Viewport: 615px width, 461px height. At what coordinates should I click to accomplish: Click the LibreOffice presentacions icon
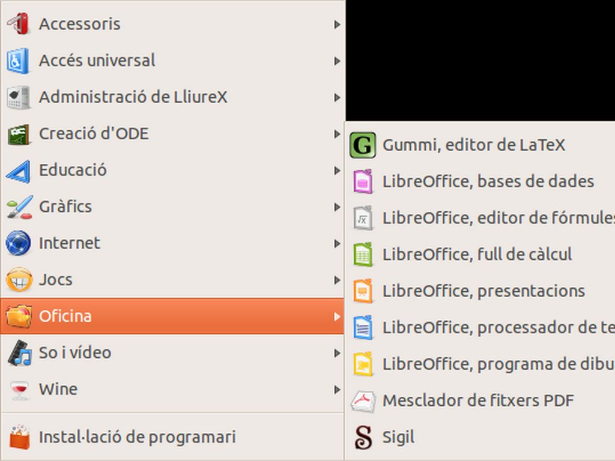(x=363, y=291)
